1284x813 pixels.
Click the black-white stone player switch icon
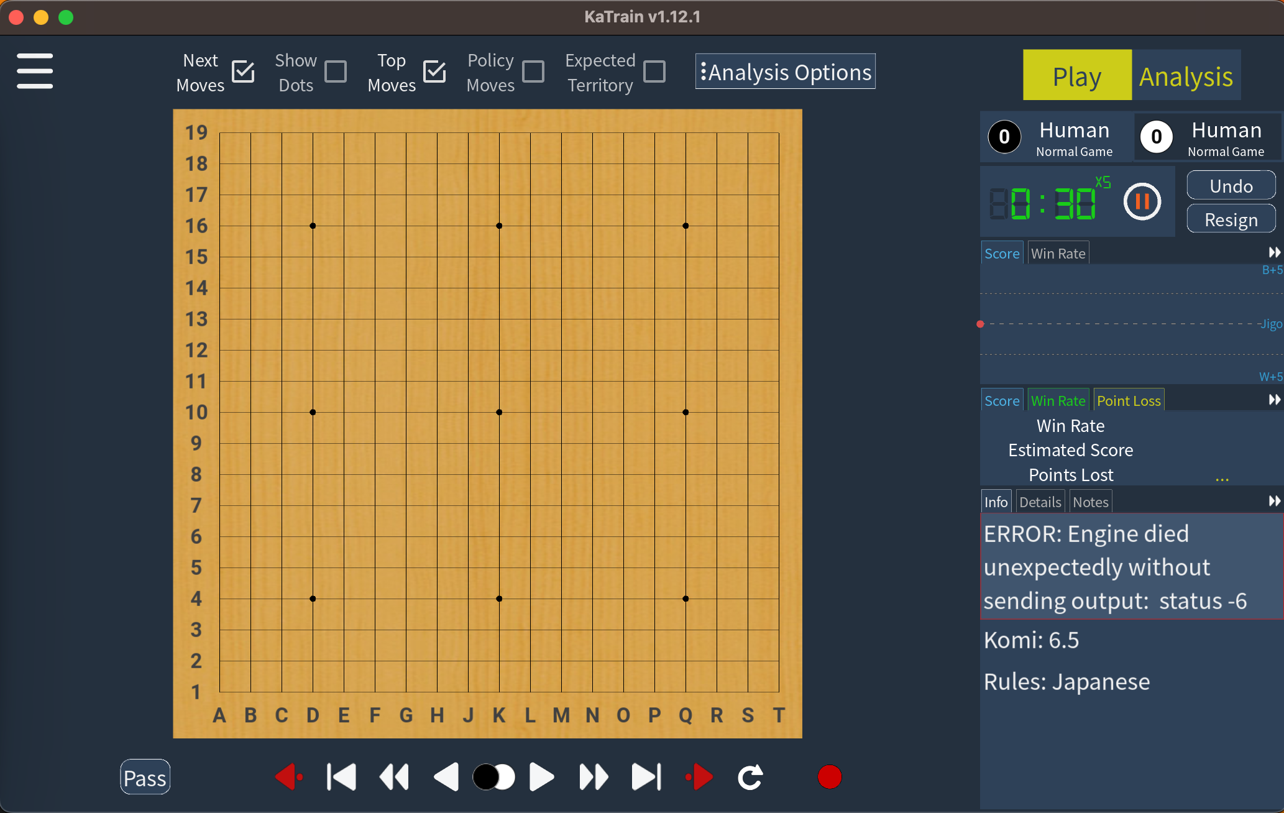click(493, 777)
